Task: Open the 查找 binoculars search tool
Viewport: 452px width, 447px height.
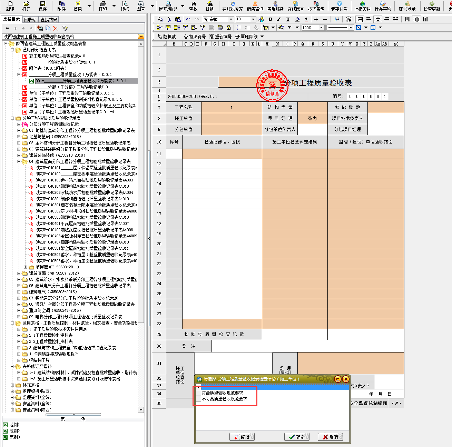Action: click(x=194, y=6)
